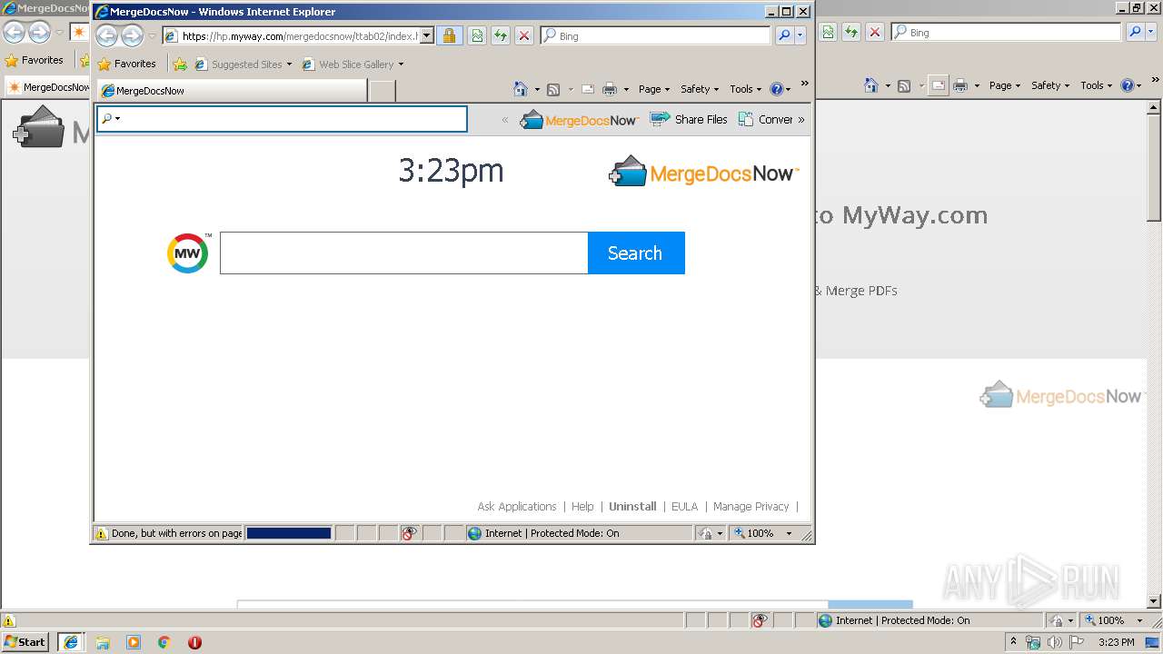This screenshot has width=1163, height=654.
Task: Click the taskbar clock showing 3:23 PM
Action: coord(1117,642)
